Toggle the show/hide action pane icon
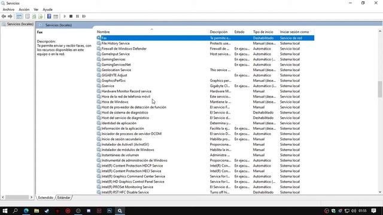The image size is (383, 215). click(56, 16)
